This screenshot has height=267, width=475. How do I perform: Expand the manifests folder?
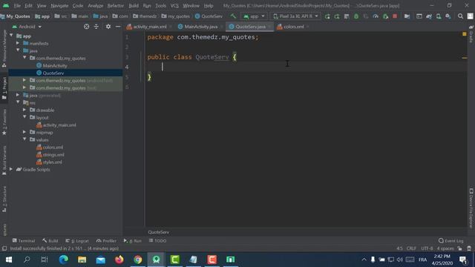click(x=18, y=43)
